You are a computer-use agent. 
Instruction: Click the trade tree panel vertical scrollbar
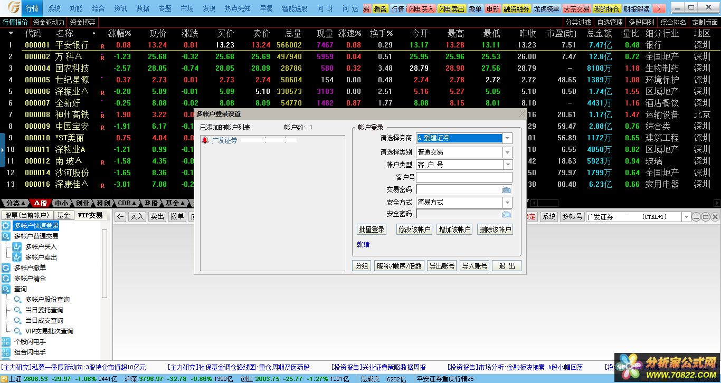[105, 264]
